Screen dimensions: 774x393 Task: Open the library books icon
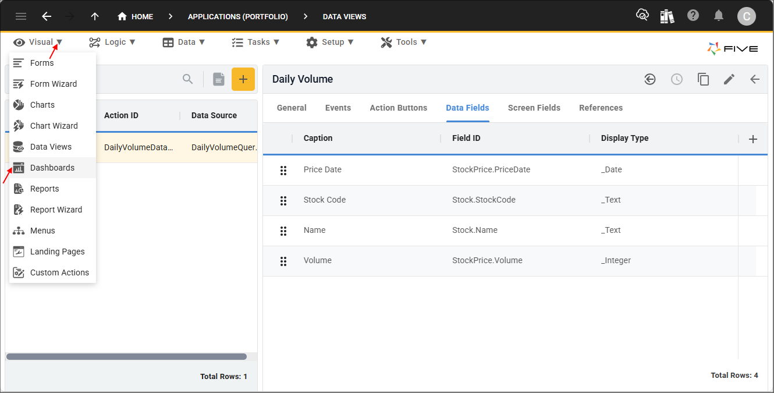point(667,16)
